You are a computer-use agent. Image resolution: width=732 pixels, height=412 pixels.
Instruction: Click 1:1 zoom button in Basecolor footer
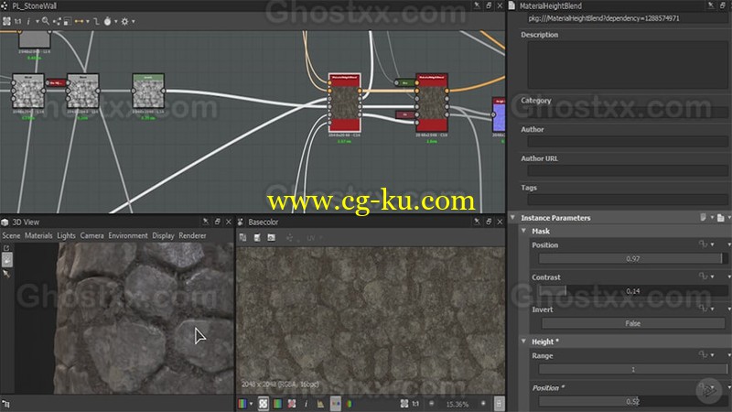pyautogui.click(x=415, y=404)
